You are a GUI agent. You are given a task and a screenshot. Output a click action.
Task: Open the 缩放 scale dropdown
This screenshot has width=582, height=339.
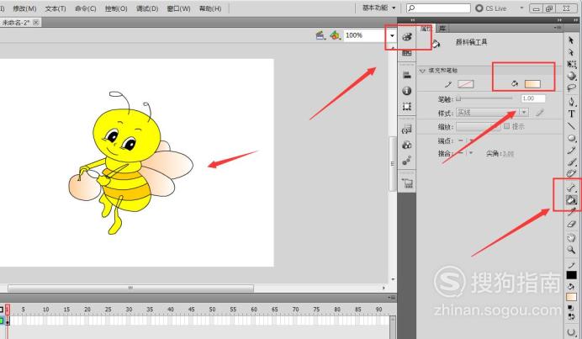click(478, 127)
